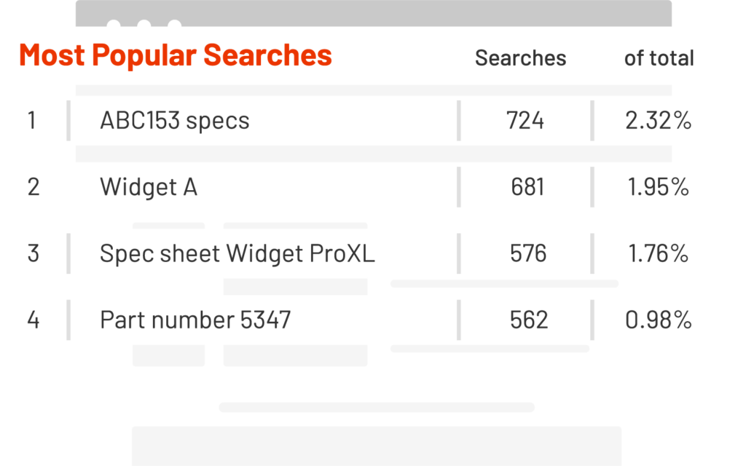Image resolution: width=746 pixels, height=466 pixels.
Task: Sort by the Searches column header
Action: (x=520, y=58)
